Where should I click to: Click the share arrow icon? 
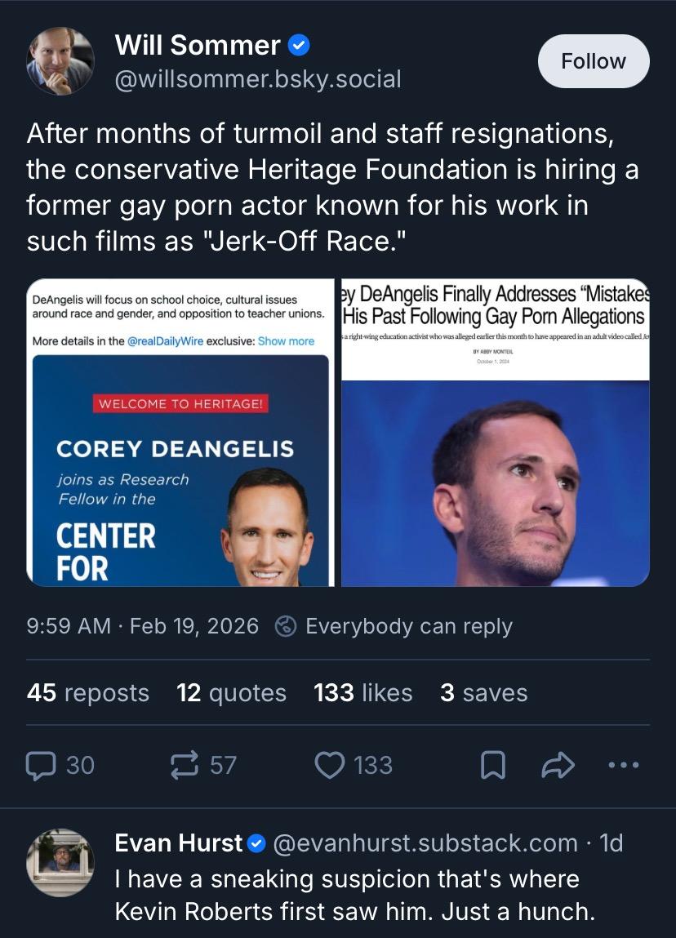pos(558,765)
